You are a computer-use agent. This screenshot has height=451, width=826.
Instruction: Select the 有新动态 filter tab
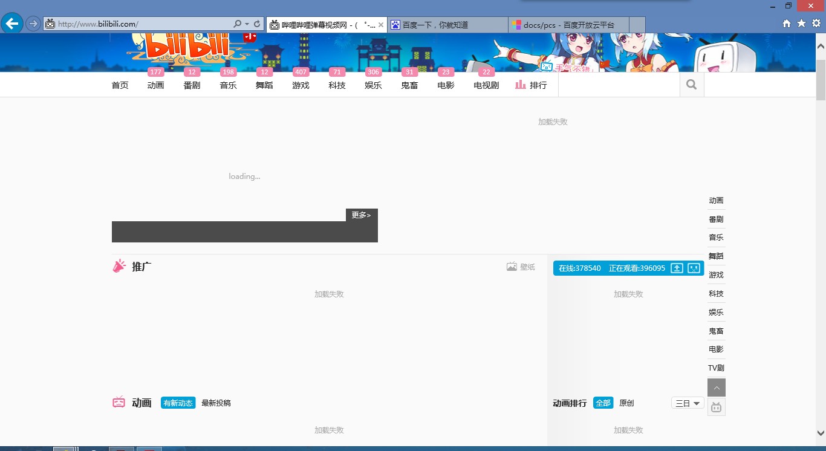pos(178,403)
